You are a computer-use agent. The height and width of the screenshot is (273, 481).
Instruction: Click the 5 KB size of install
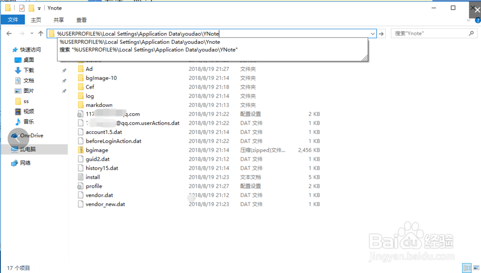[x=314, y=177]
